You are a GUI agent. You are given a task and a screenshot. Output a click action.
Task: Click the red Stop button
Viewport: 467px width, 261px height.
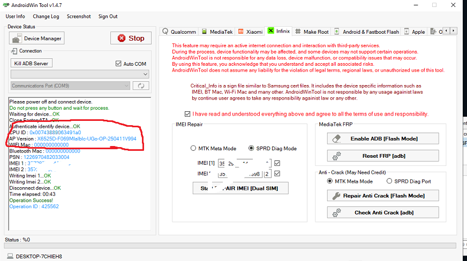pos(131,38)
